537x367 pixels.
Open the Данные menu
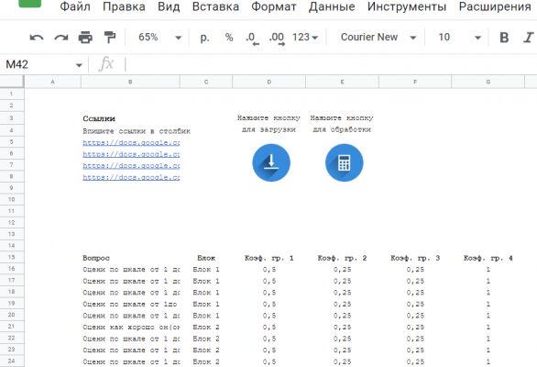click(x=332, y=6)
